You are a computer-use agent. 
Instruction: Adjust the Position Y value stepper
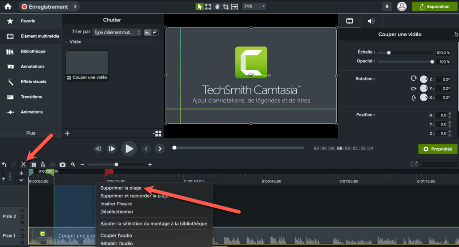(x=450, y=124)
